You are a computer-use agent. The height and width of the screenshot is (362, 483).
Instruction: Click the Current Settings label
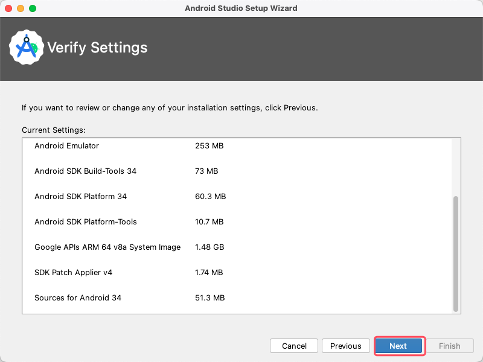point(54,130)
